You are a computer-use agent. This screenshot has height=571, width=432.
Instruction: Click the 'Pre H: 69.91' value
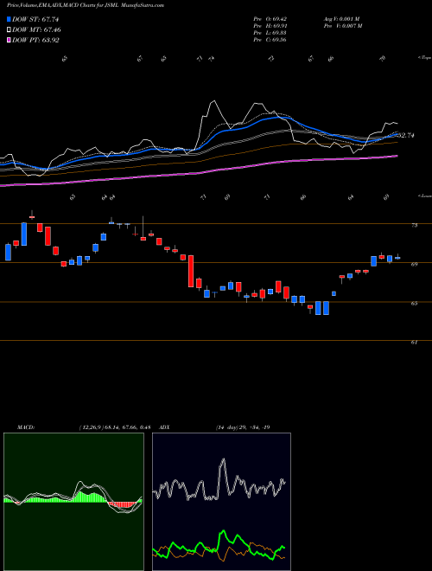(x=272, y=26)
